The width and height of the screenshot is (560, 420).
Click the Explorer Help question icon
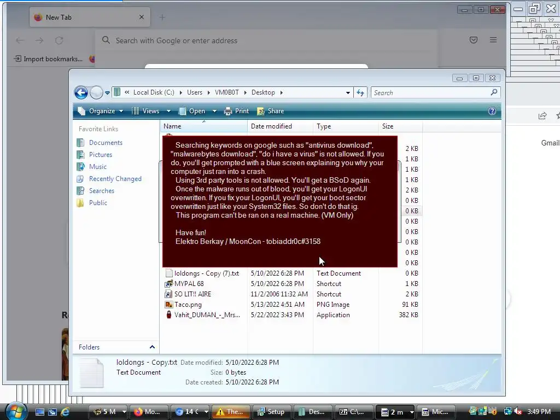click(x=492, y=111)
